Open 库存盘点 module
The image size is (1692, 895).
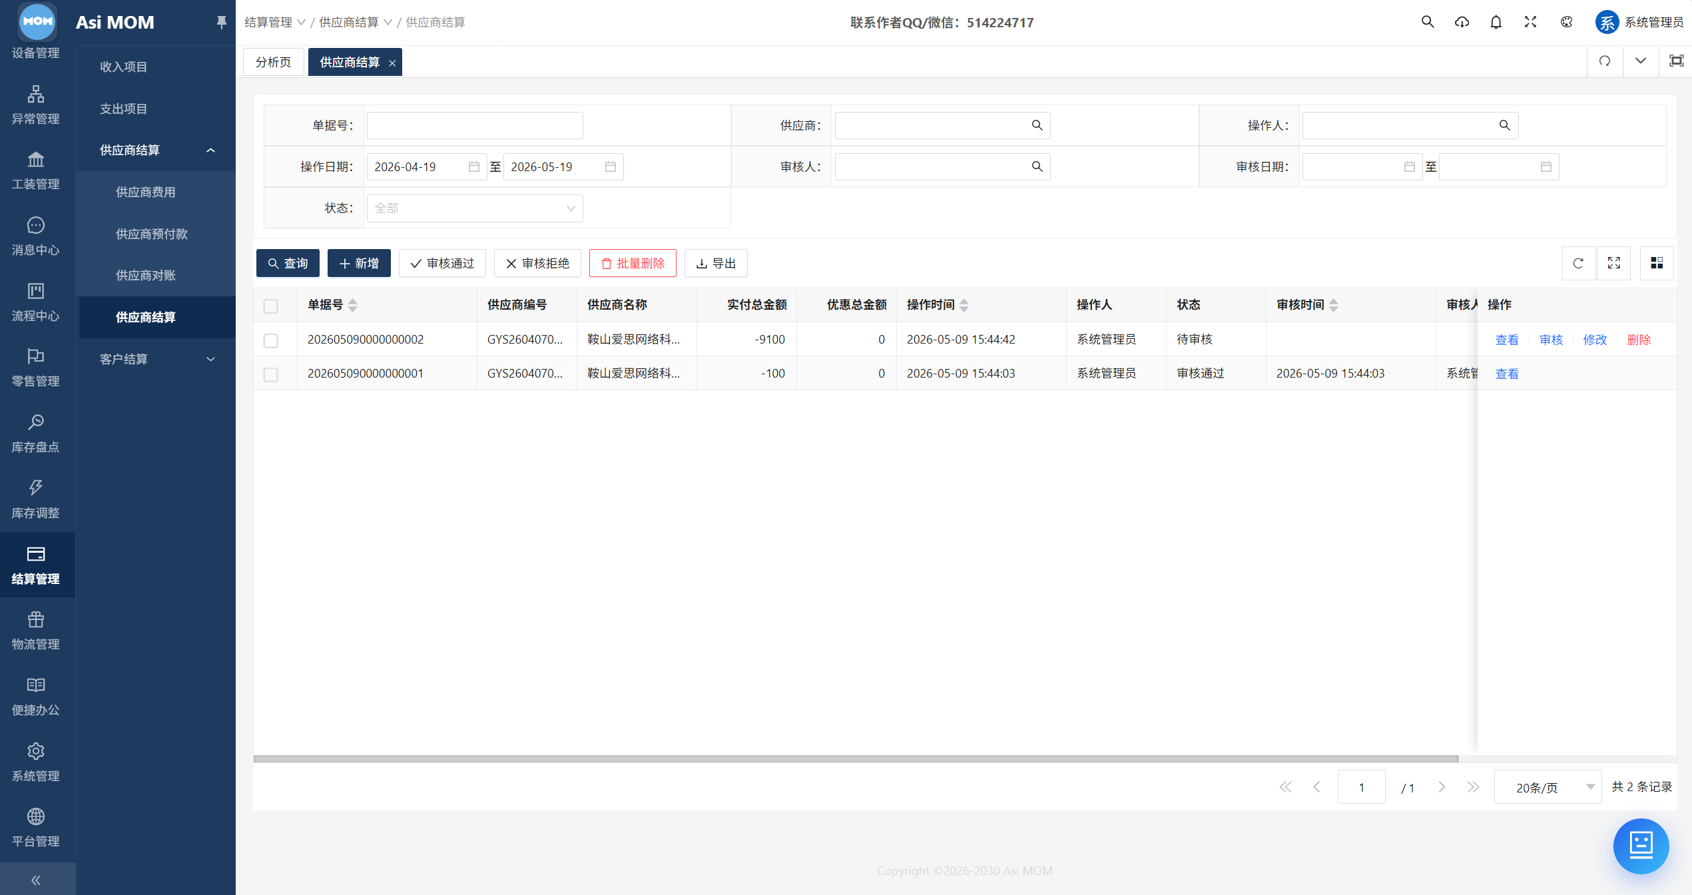(36, 434)
